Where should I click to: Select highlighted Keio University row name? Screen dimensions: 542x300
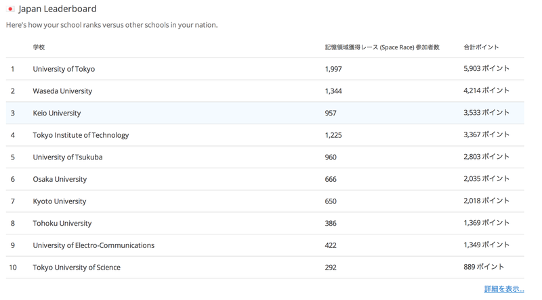coord(57,113)
